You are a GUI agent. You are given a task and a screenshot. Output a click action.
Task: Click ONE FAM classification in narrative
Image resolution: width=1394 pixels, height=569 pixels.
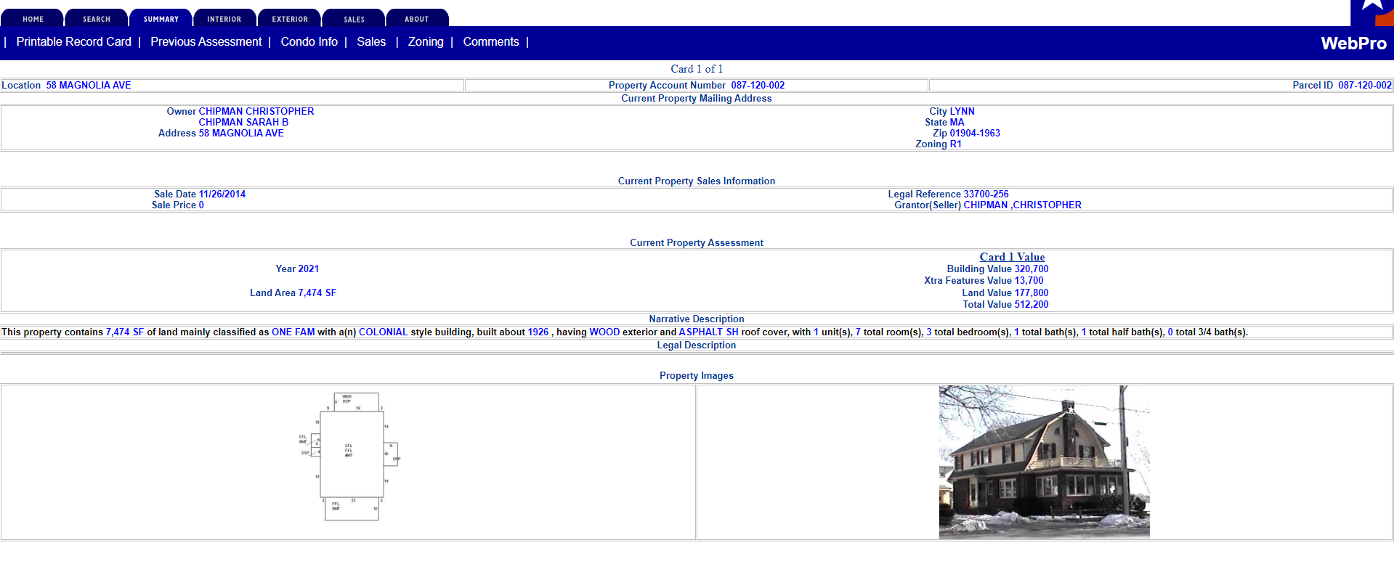tap(293, 332)
